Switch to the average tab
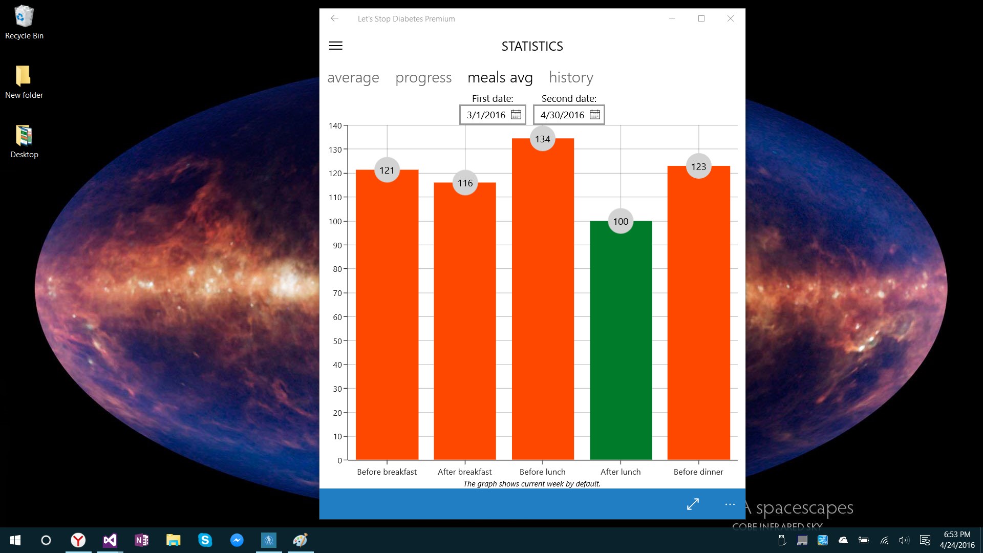The height and width of the screenshot is (553, 983). (353, 78)
